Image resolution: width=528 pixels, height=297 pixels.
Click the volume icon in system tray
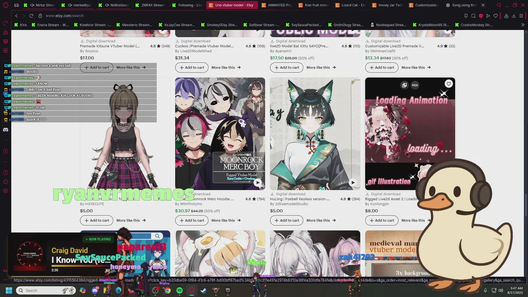[500, 290]
